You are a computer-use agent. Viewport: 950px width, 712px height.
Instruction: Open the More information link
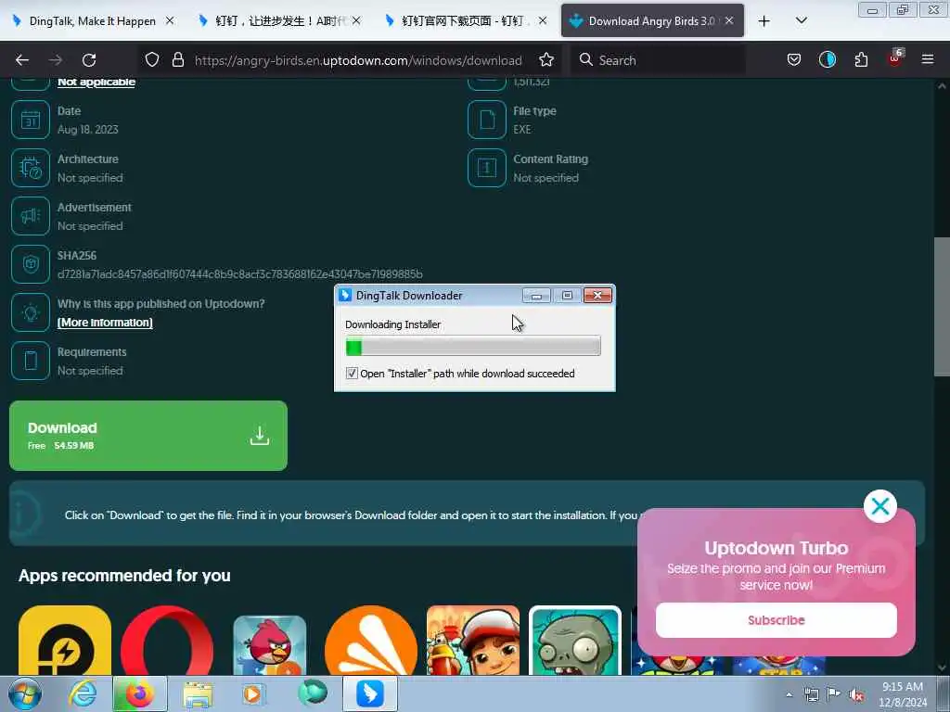click(105, 322)
